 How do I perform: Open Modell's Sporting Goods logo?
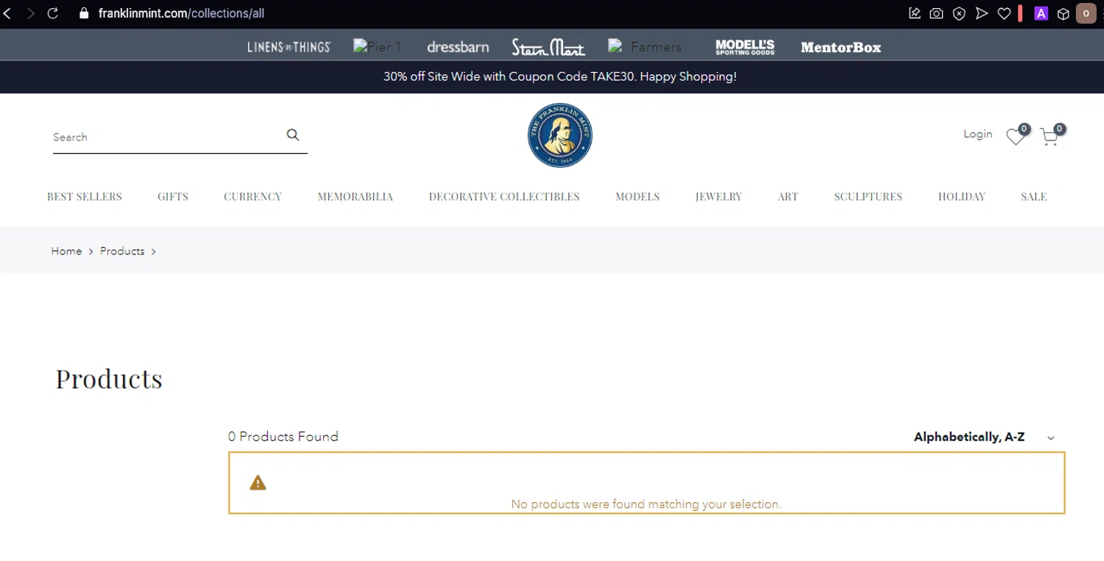coord(745,47)
